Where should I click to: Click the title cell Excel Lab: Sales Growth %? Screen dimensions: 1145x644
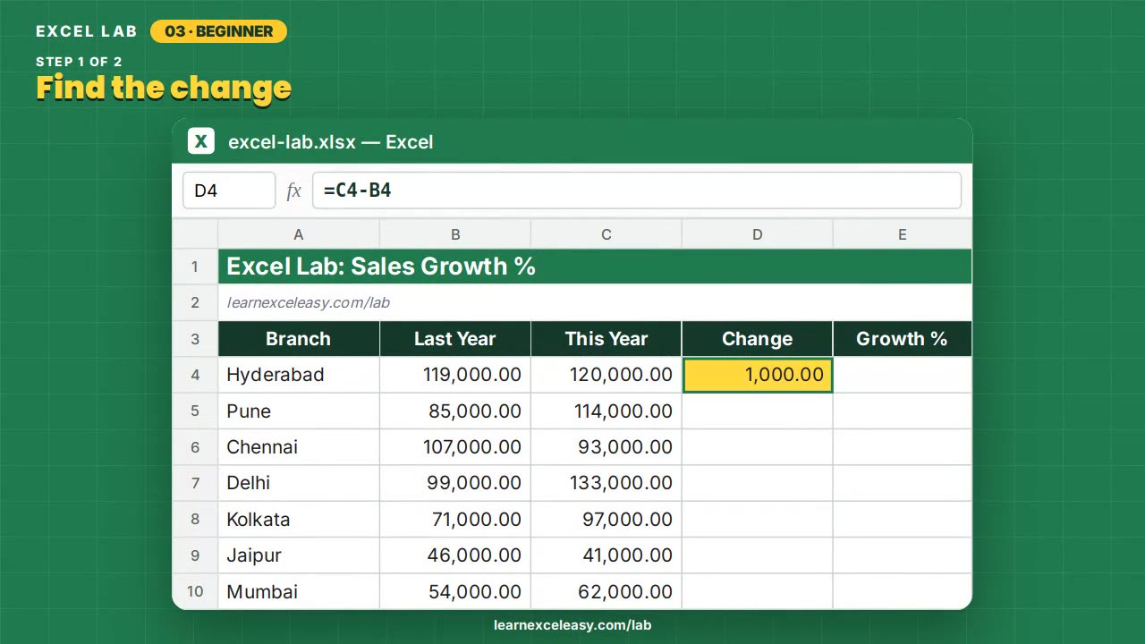pyautogui.click(x=595, y=267)
